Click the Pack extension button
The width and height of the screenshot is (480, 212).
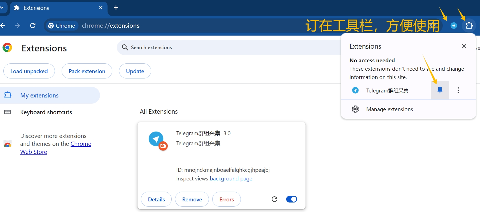click(87, 71)
